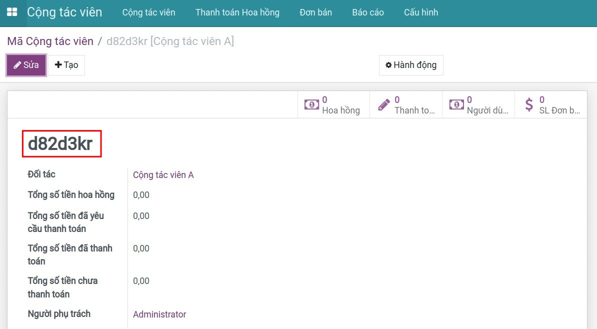Open the Cộng tác viên menu item
This screenshot has height=329, width=597.
tap(148, 12)
